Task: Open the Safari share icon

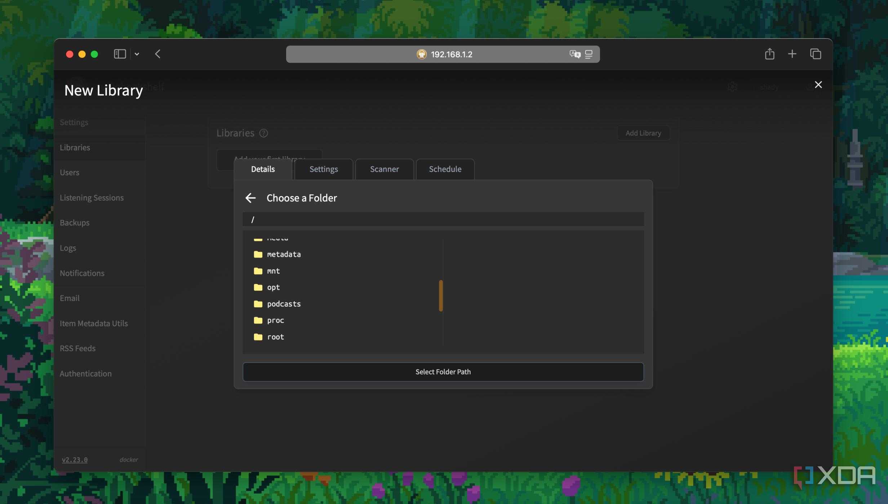Action: coord(769,54)
